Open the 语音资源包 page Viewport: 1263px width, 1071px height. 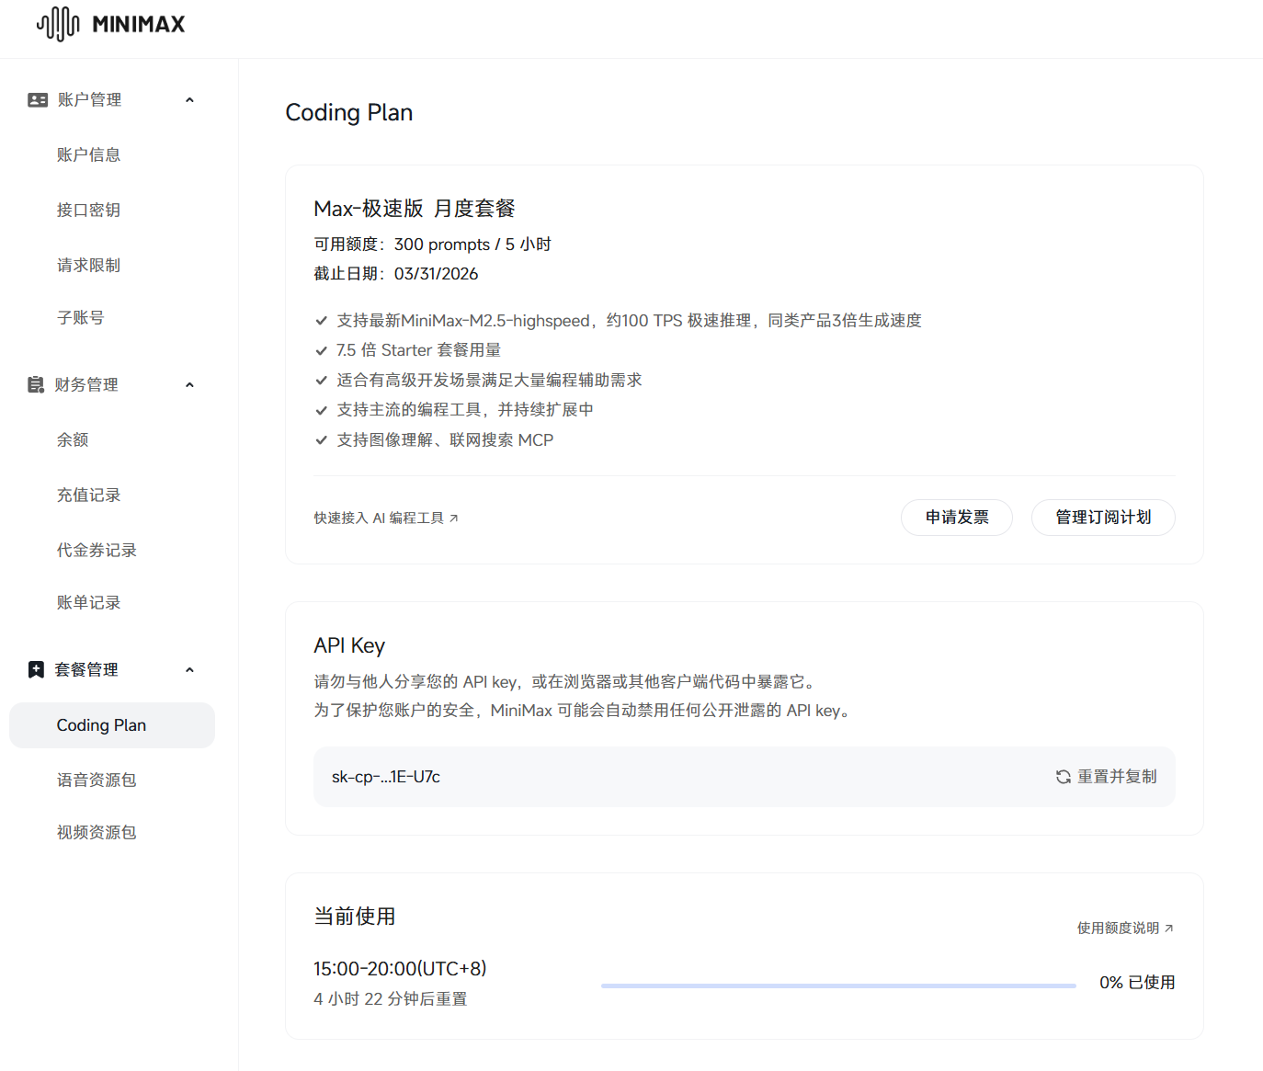point(97,780)
